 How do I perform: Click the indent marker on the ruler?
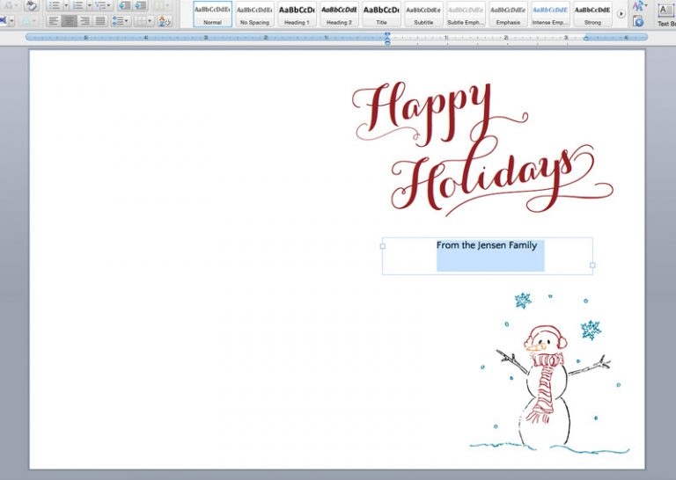click(x=387, y=38)
